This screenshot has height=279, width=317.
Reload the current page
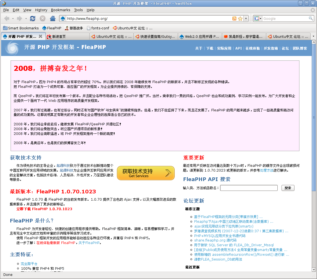pos(33,19)
